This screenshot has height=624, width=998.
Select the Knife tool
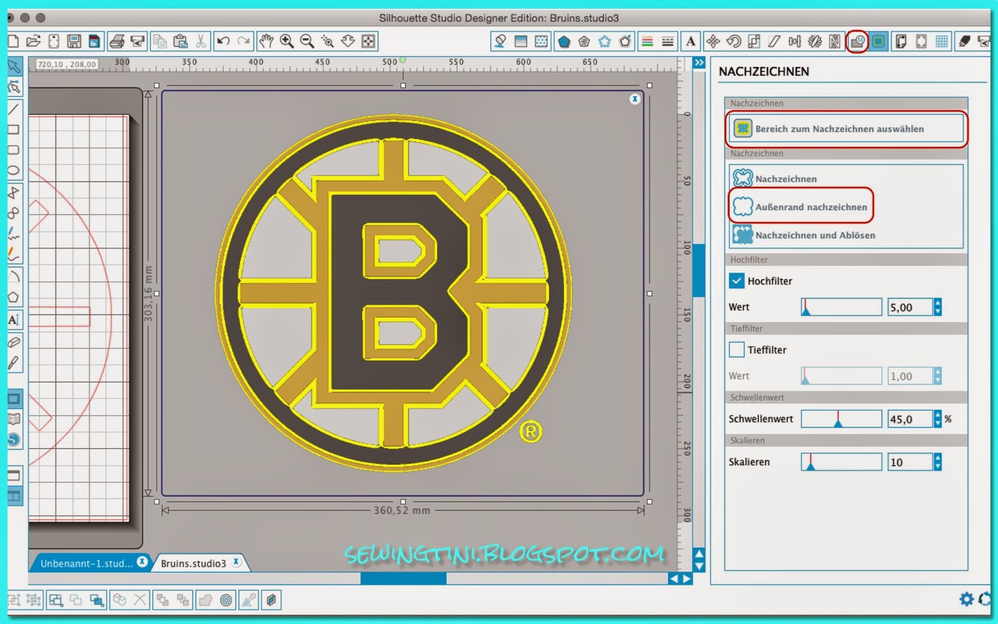click(x=14, y=363)
